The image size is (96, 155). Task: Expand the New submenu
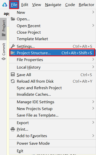point(52,12)
